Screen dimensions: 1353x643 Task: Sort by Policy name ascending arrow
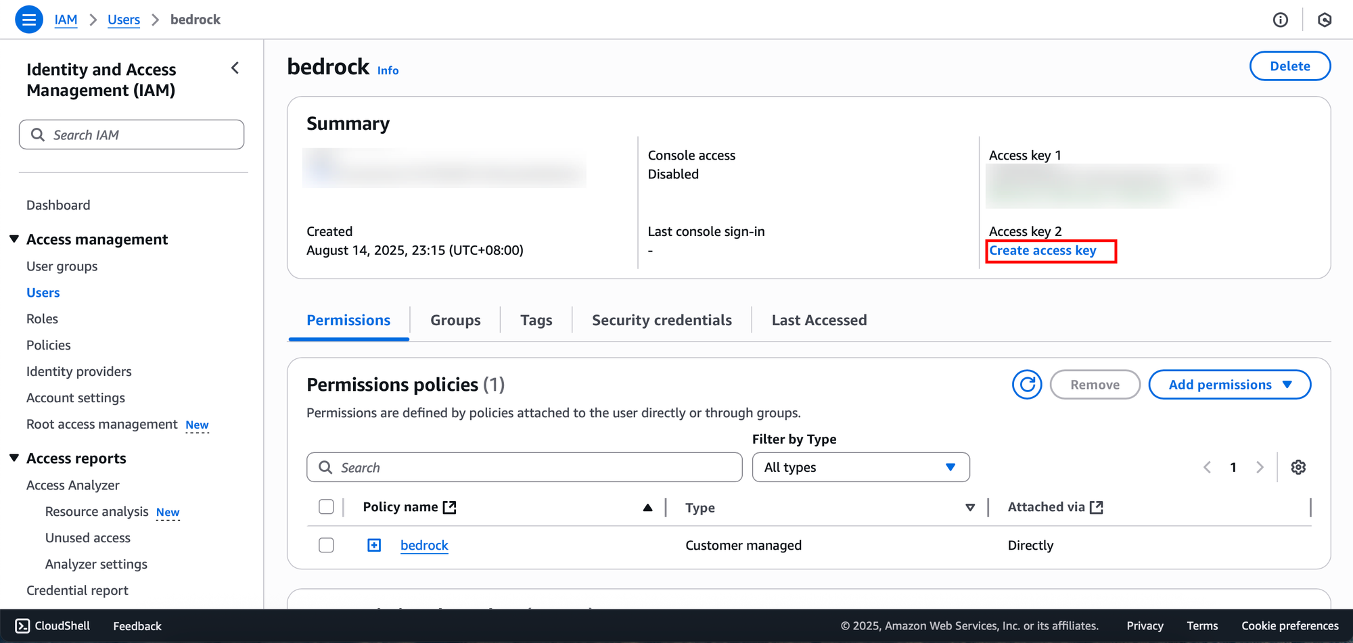click(647, 508)
